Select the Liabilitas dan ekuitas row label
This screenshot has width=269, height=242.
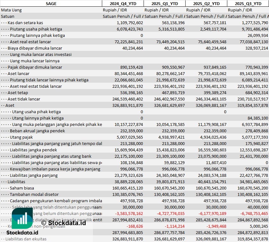coord(26,239)
